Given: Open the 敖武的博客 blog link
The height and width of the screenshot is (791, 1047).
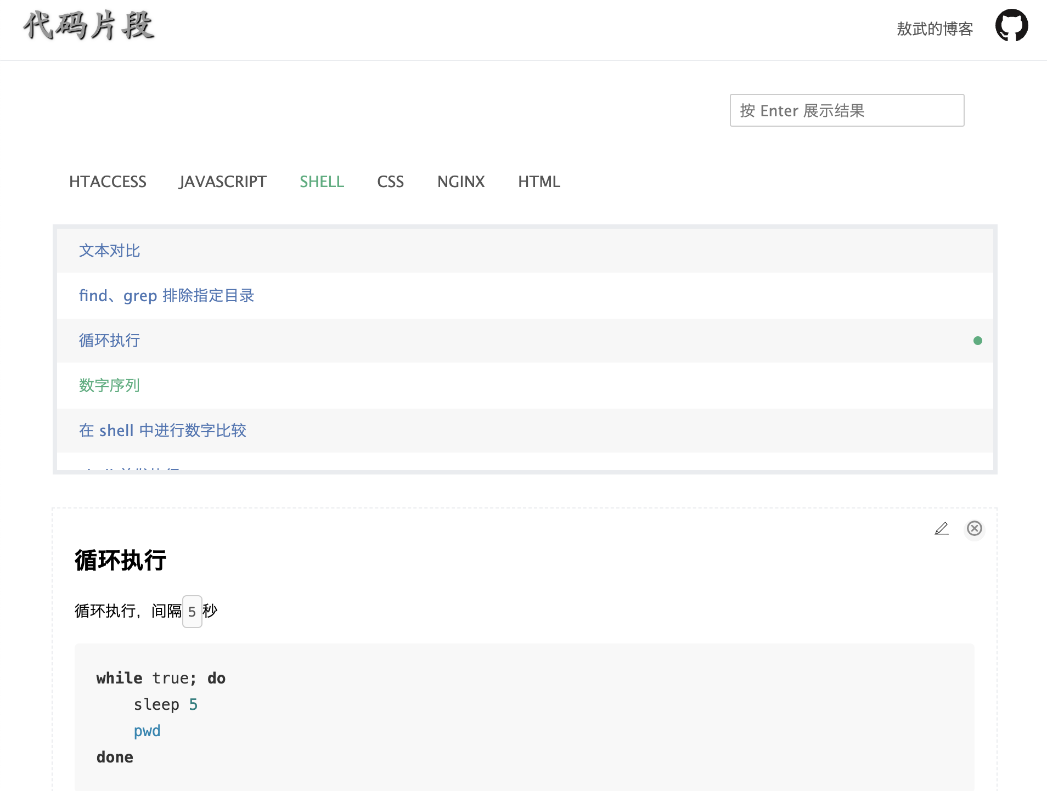Looking at the screenshot, I should (935, 29).
